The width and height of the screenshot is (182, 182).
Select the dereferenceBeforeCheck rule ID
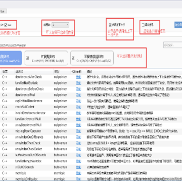29,89
